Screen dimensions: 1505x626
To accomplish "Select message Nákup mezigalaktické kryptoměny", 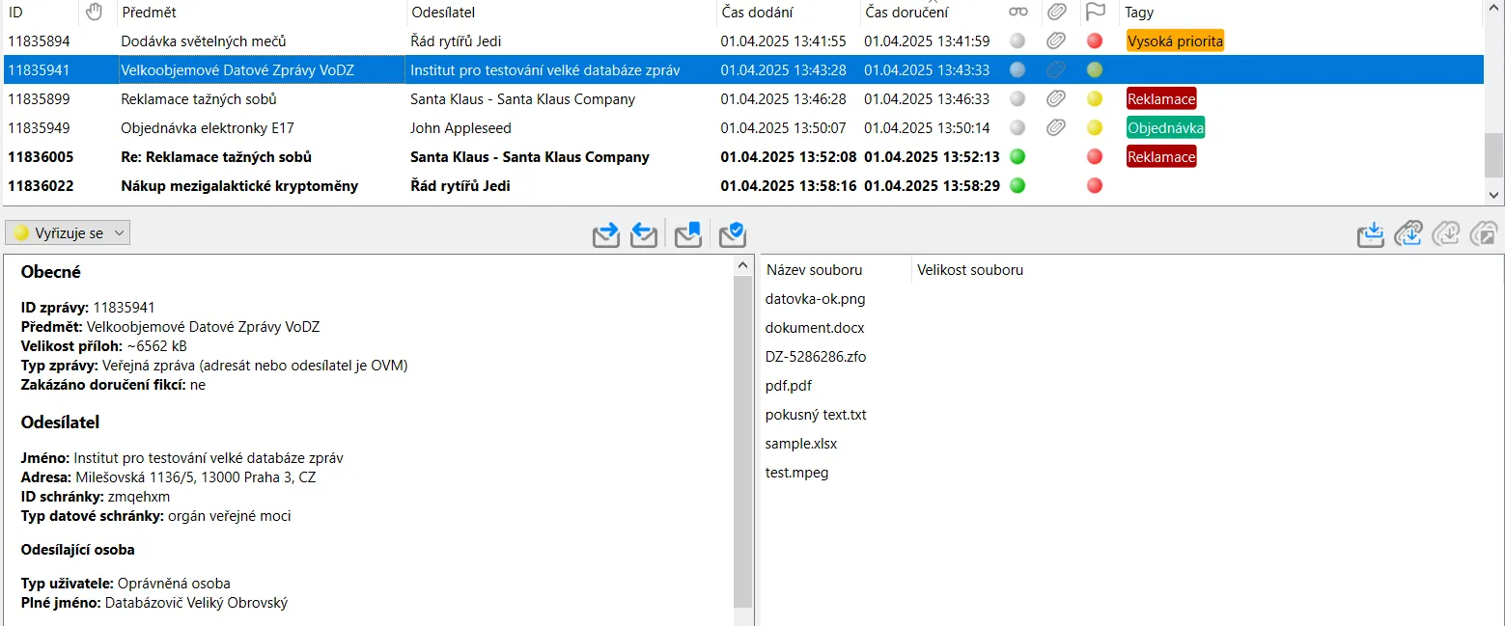I will pyautogui.click(x=239, y=186).
